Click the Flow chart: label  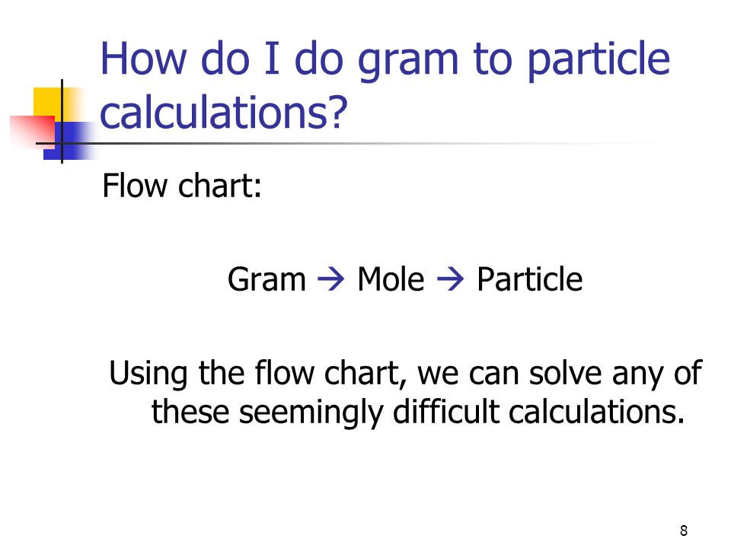click(x=182, y=186)
